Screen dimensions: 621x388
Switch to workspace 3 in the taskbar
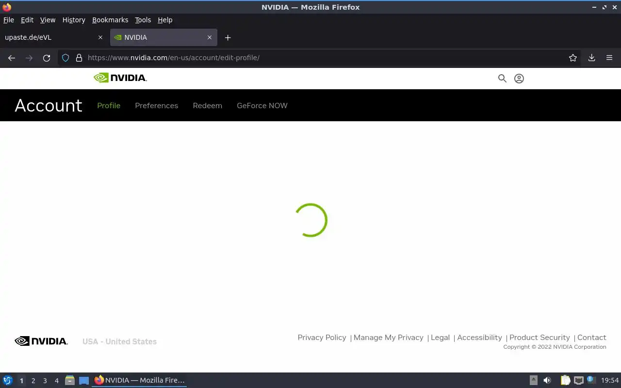(45, 381)
